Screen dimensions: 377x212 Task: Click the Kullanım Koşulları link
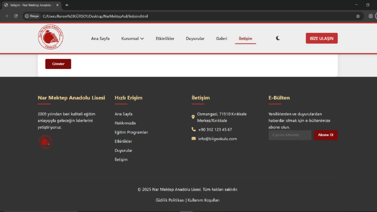(203, 200)
